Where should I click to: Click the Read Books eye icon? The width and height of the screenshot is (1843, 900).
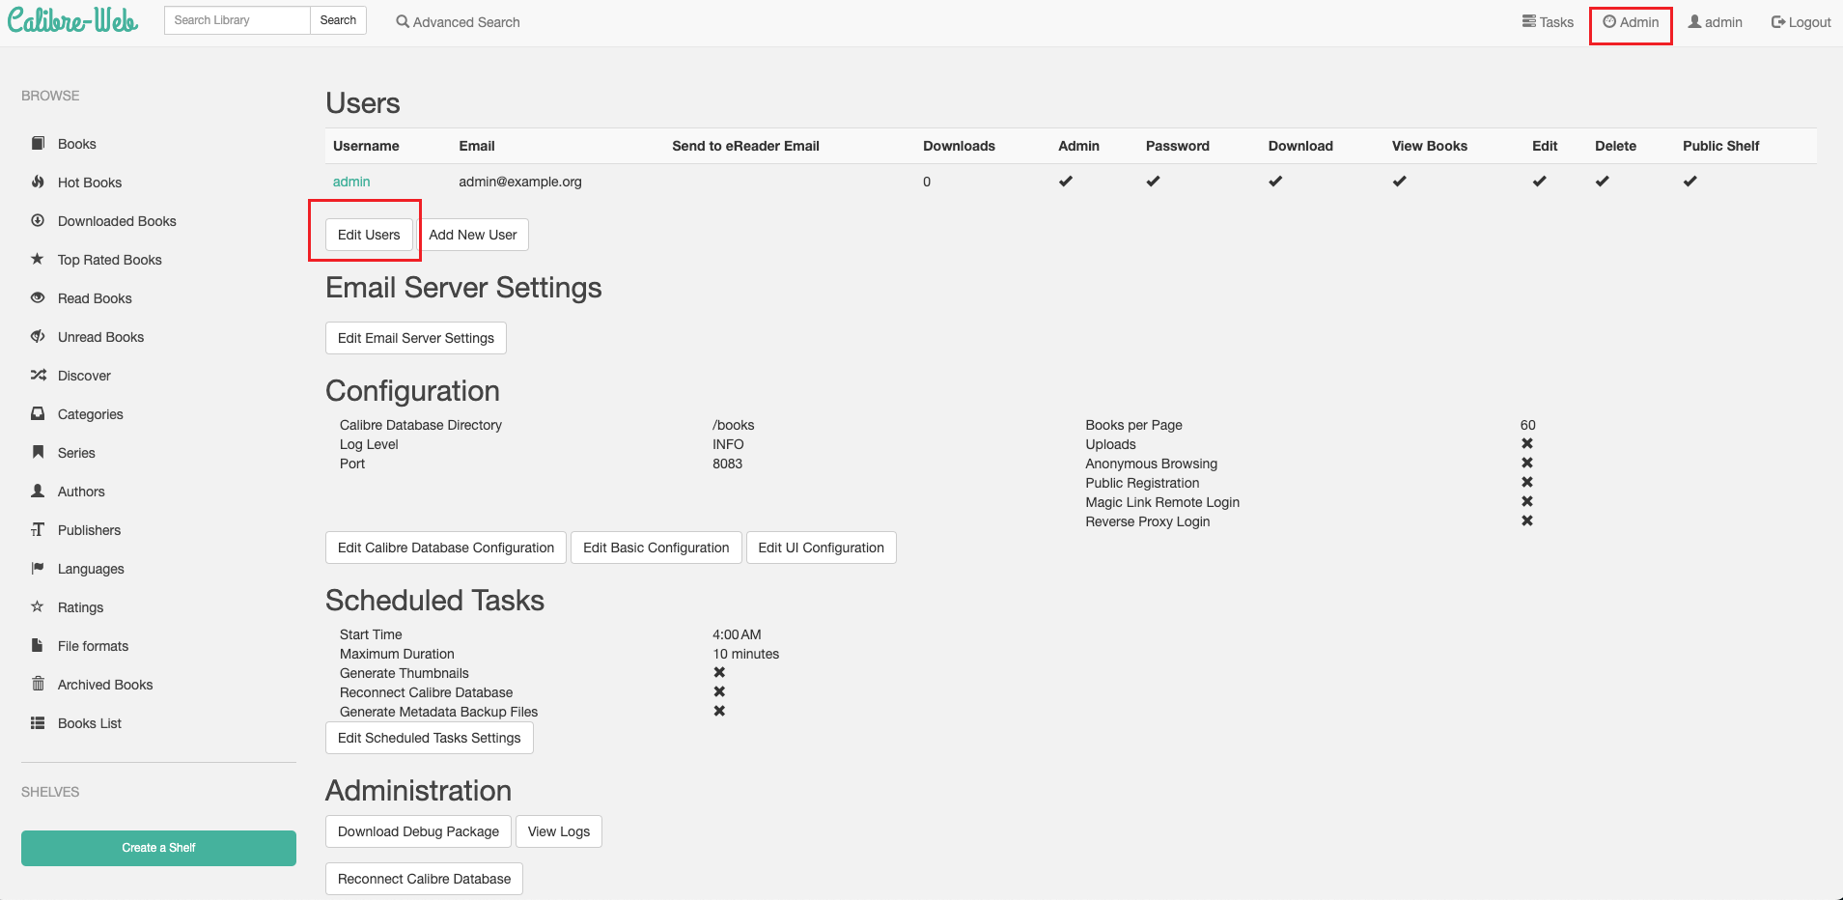click(x=38, y=297)
